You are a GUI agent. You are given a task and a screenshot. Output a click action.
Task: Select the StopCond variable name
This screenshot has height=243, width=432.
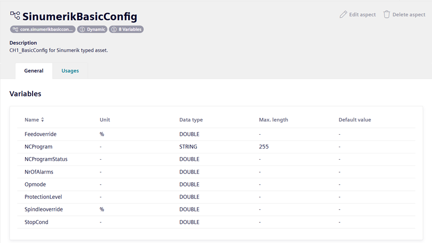[36, 222]
